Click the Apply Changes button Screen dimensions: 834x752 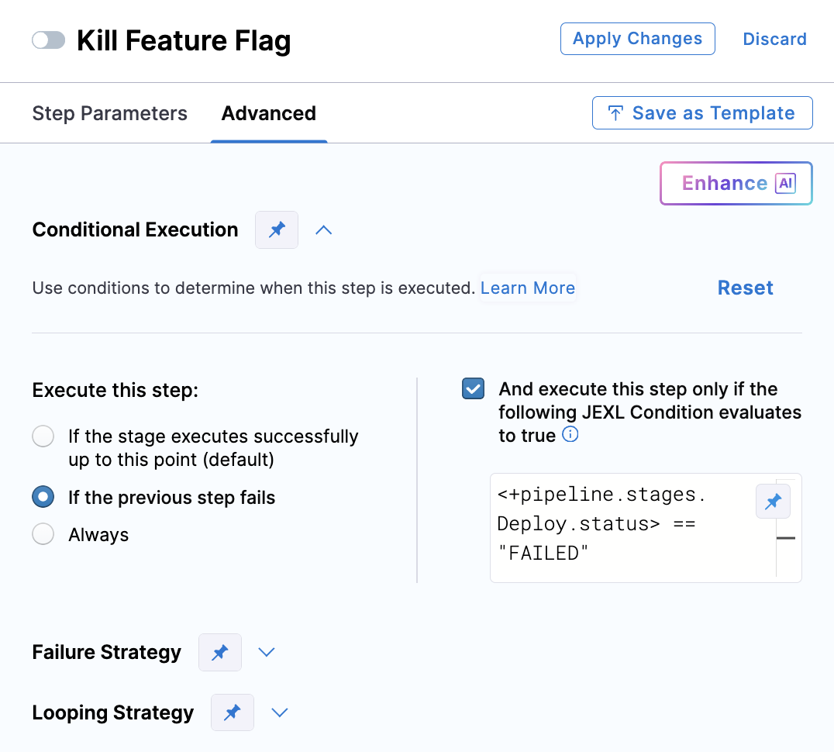[637, 39]
